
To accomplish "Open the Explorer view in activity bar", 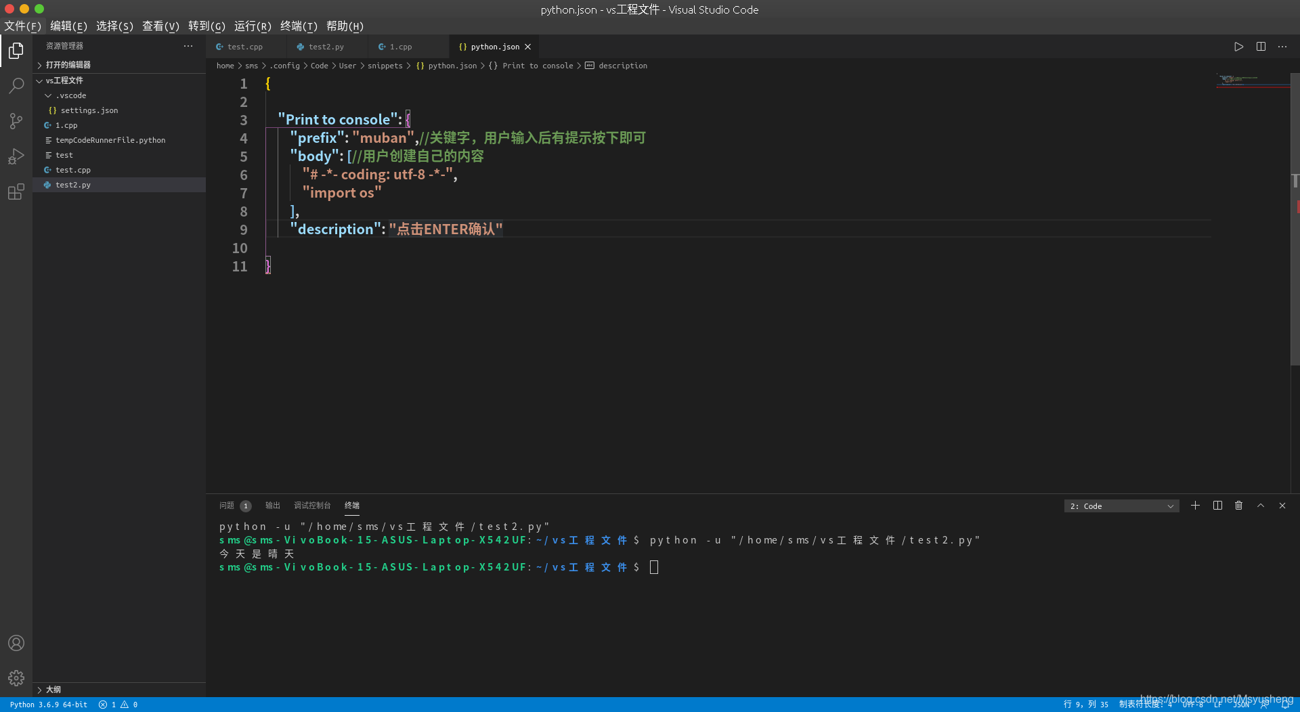I will pos(16,51).
